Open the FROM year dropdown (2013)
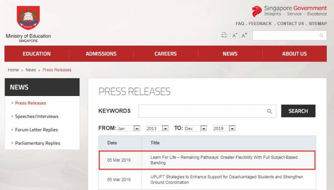334x190 pixels. coord(157,129)
